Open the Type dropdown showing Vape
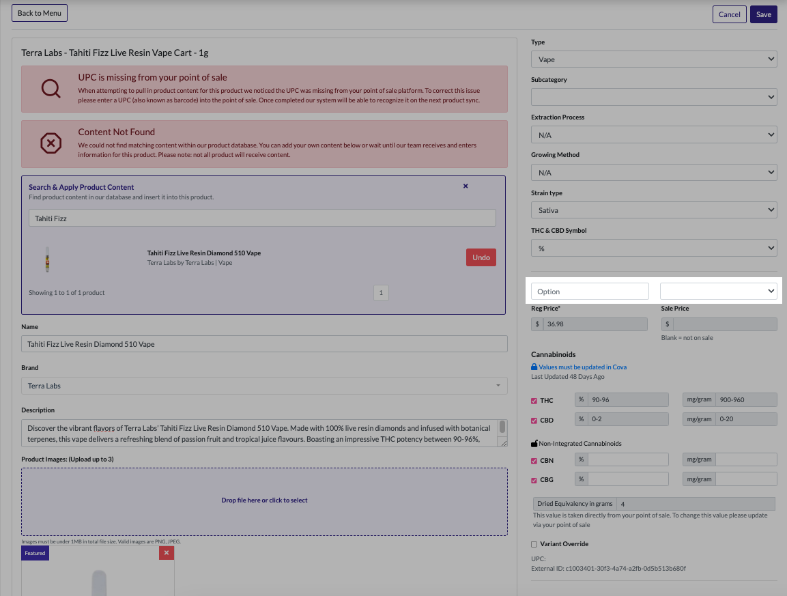The width and height of the screenshot is (787, 596). pos(654,59)
